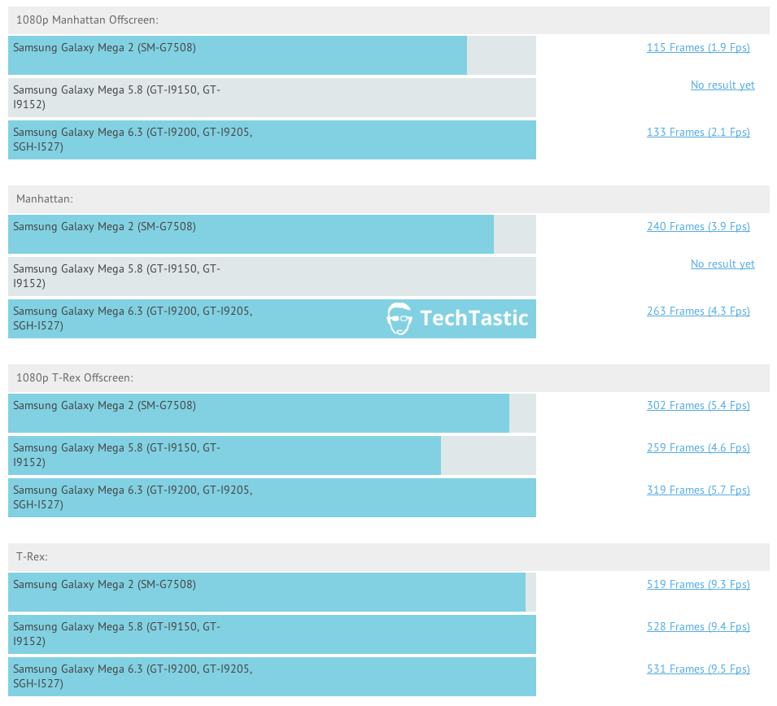
Task: Click No result yet under 1080p Manhattan Offscreen
Action: [722, 85]
